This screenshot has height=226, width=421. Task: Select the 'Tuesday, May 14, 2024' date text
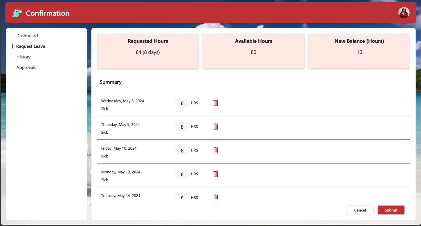[121, 196]
